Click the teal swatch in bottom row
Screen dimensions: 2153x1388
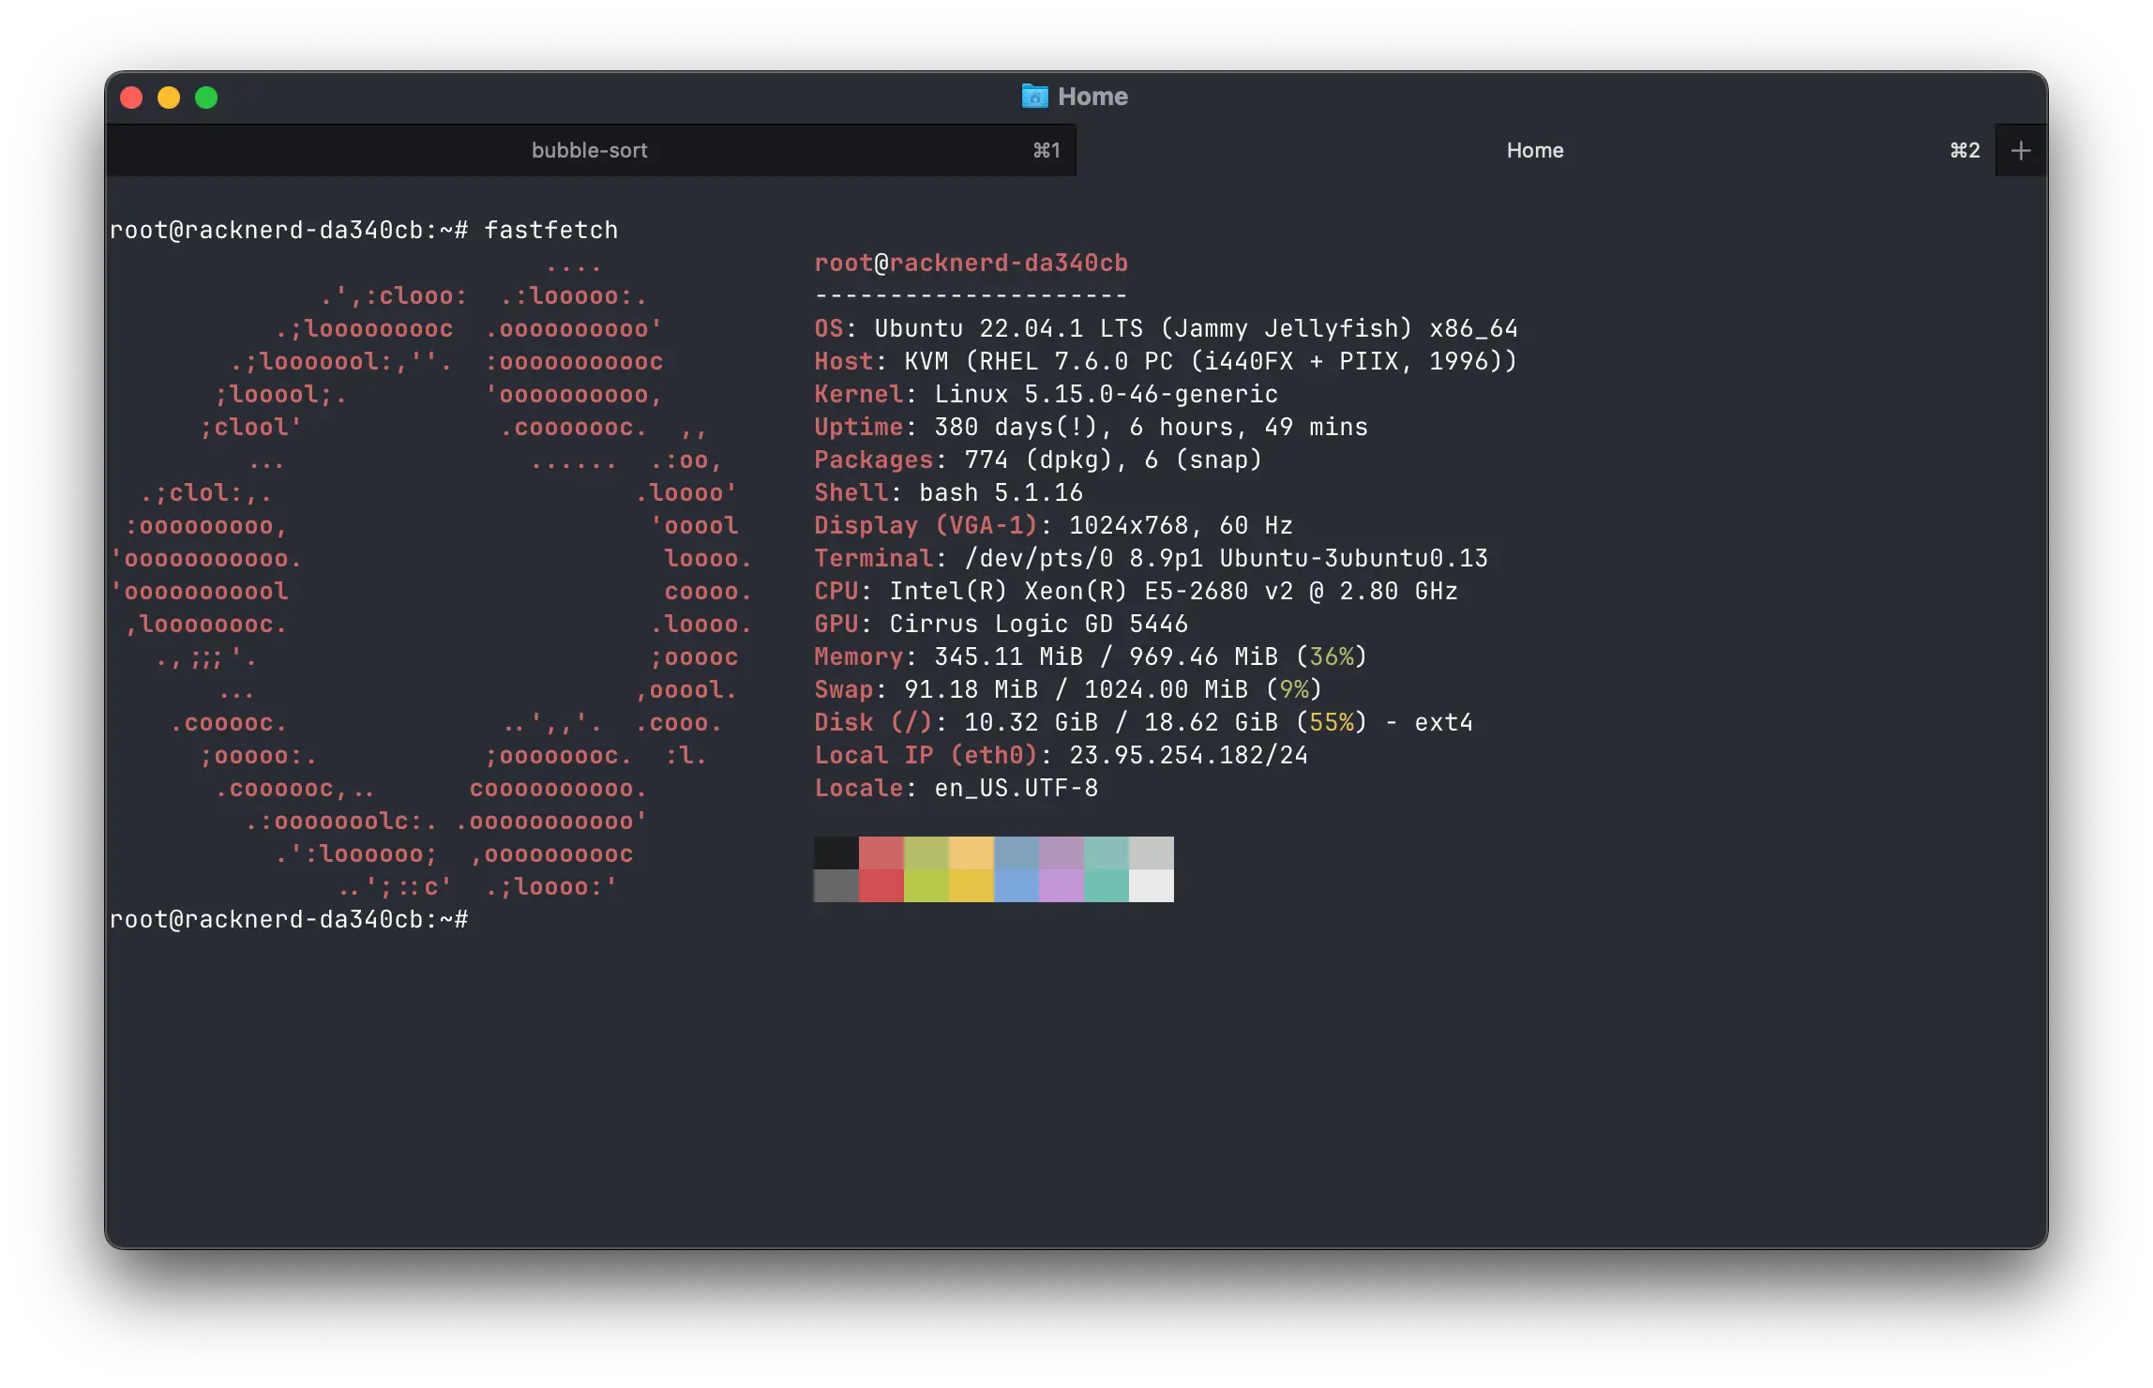tap(1106, 885)
